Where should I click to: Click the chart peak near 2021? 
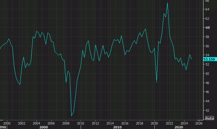click(x=167, y=3)
